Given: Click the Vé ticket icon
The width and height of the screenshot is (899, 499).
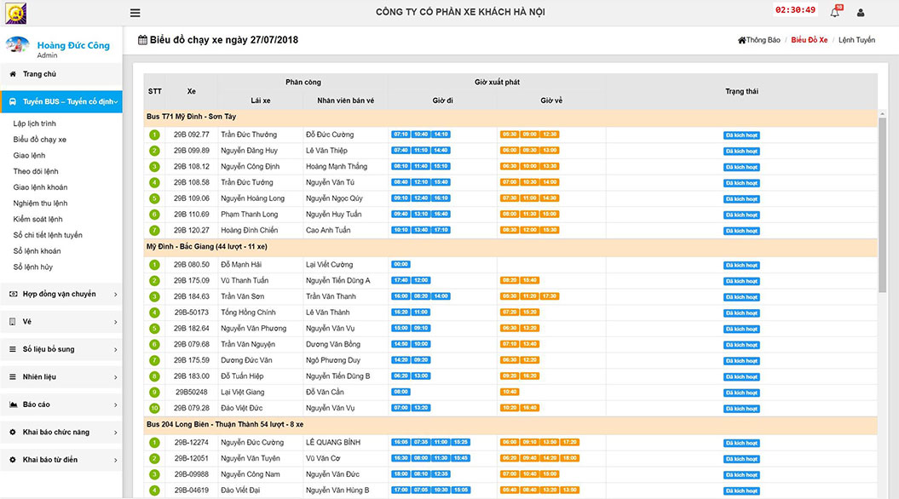Looking at the screenshot, I should tap(13, 322).
